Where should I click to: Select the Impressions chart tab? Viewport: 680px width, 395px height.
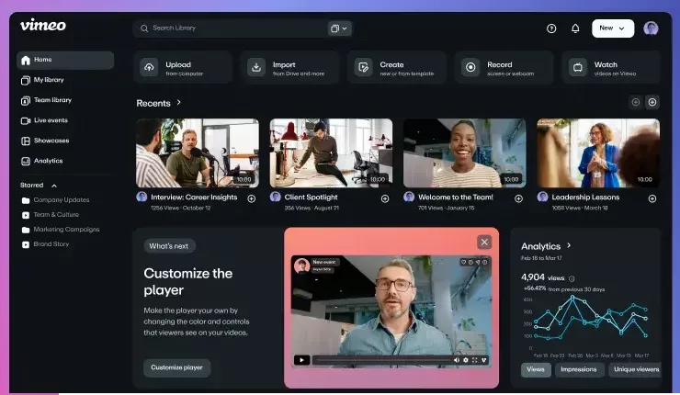[579, 369]
